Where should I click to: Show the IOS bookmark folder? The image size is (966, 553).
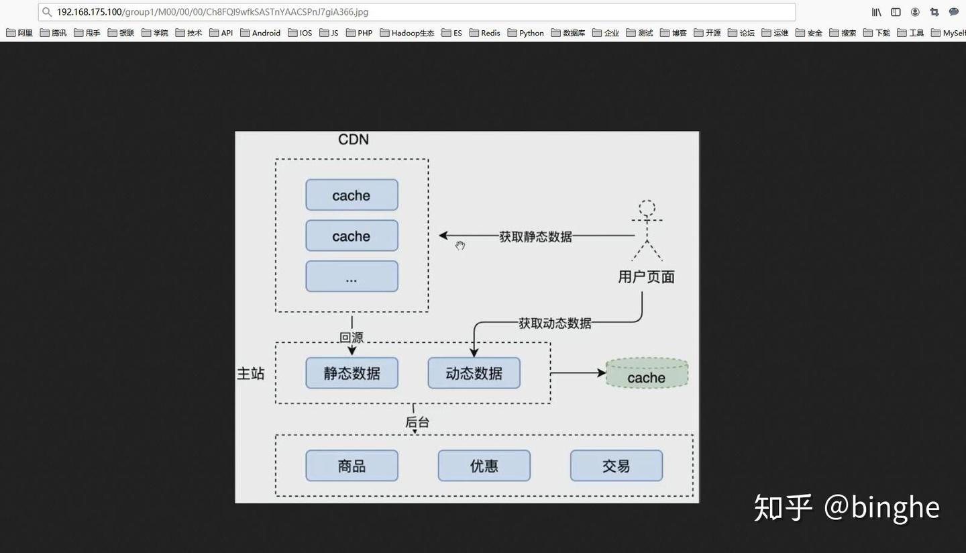click(300, 33)
